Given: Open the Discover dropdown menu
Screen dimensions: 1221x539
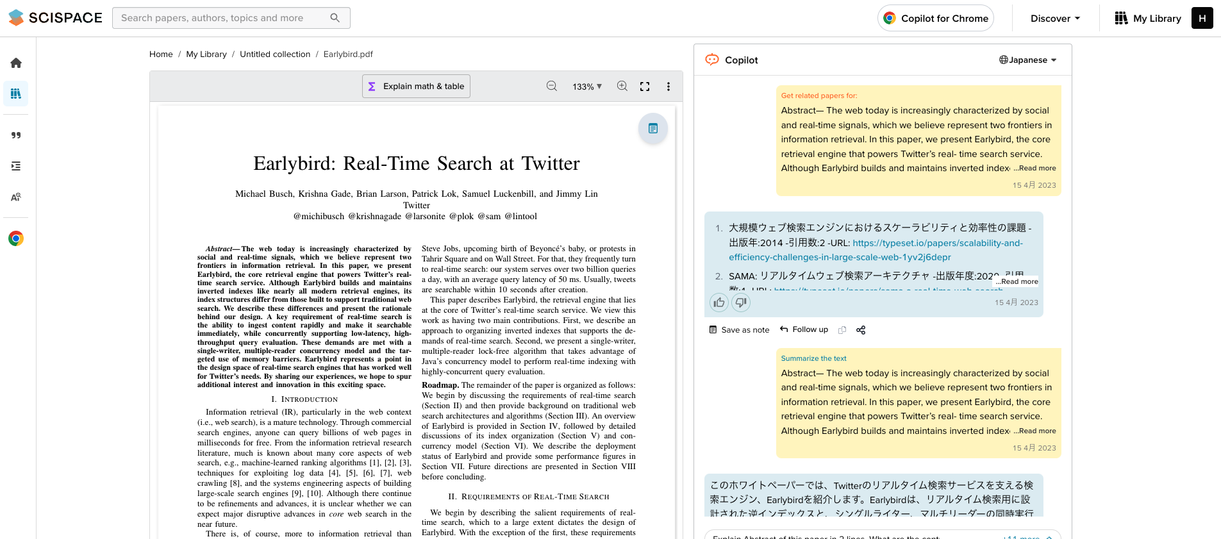Looking at the screenshot, I should pyautogui.click(x=1055, y=19).
